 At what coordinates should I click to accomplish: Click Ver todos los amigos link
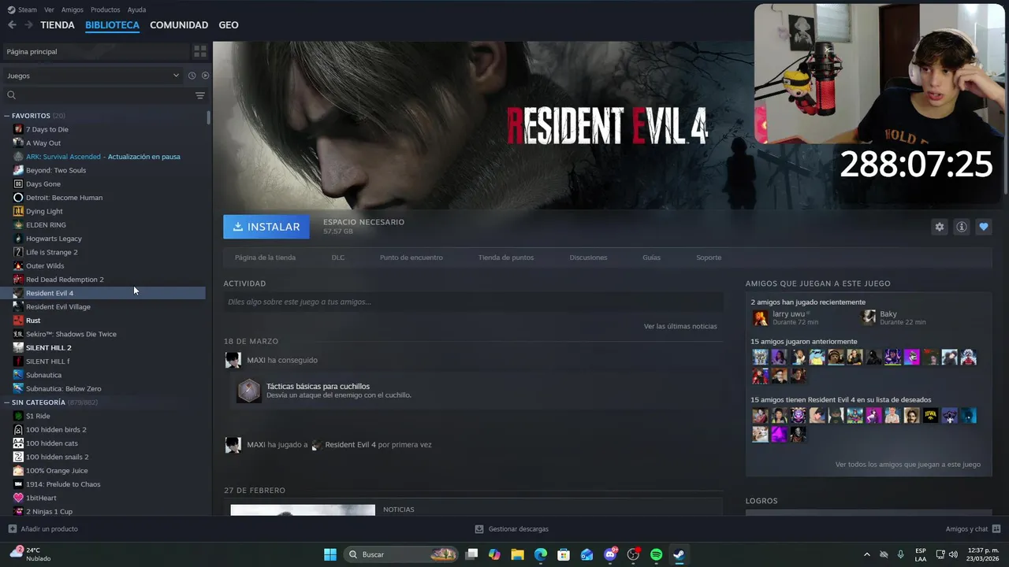pyautogui.click(x=908, y=465)
